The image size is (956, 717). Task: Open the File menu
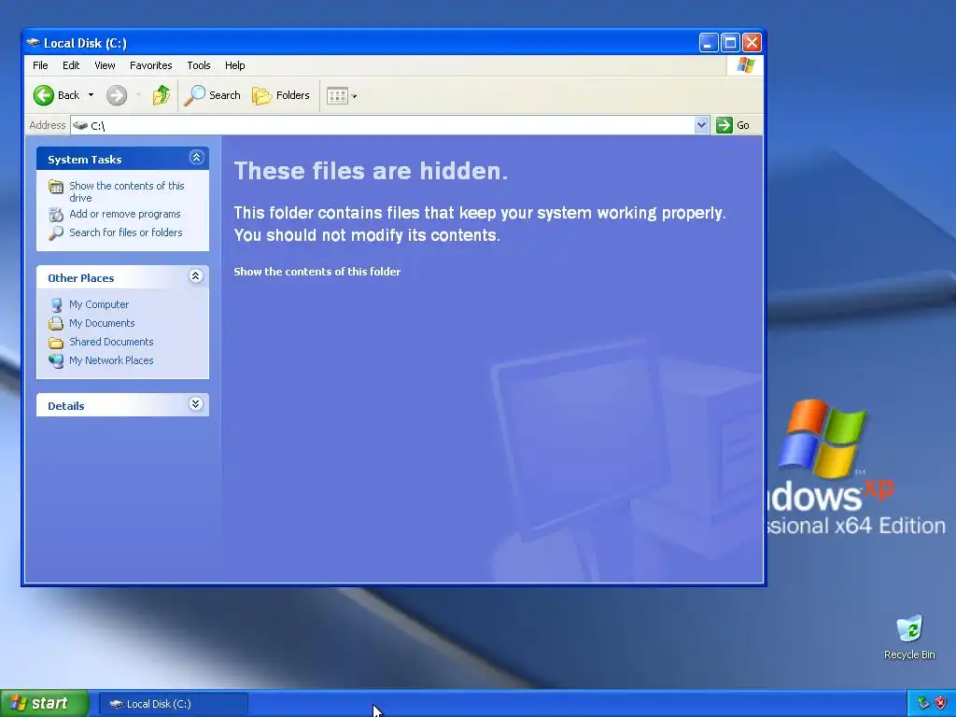40,65
